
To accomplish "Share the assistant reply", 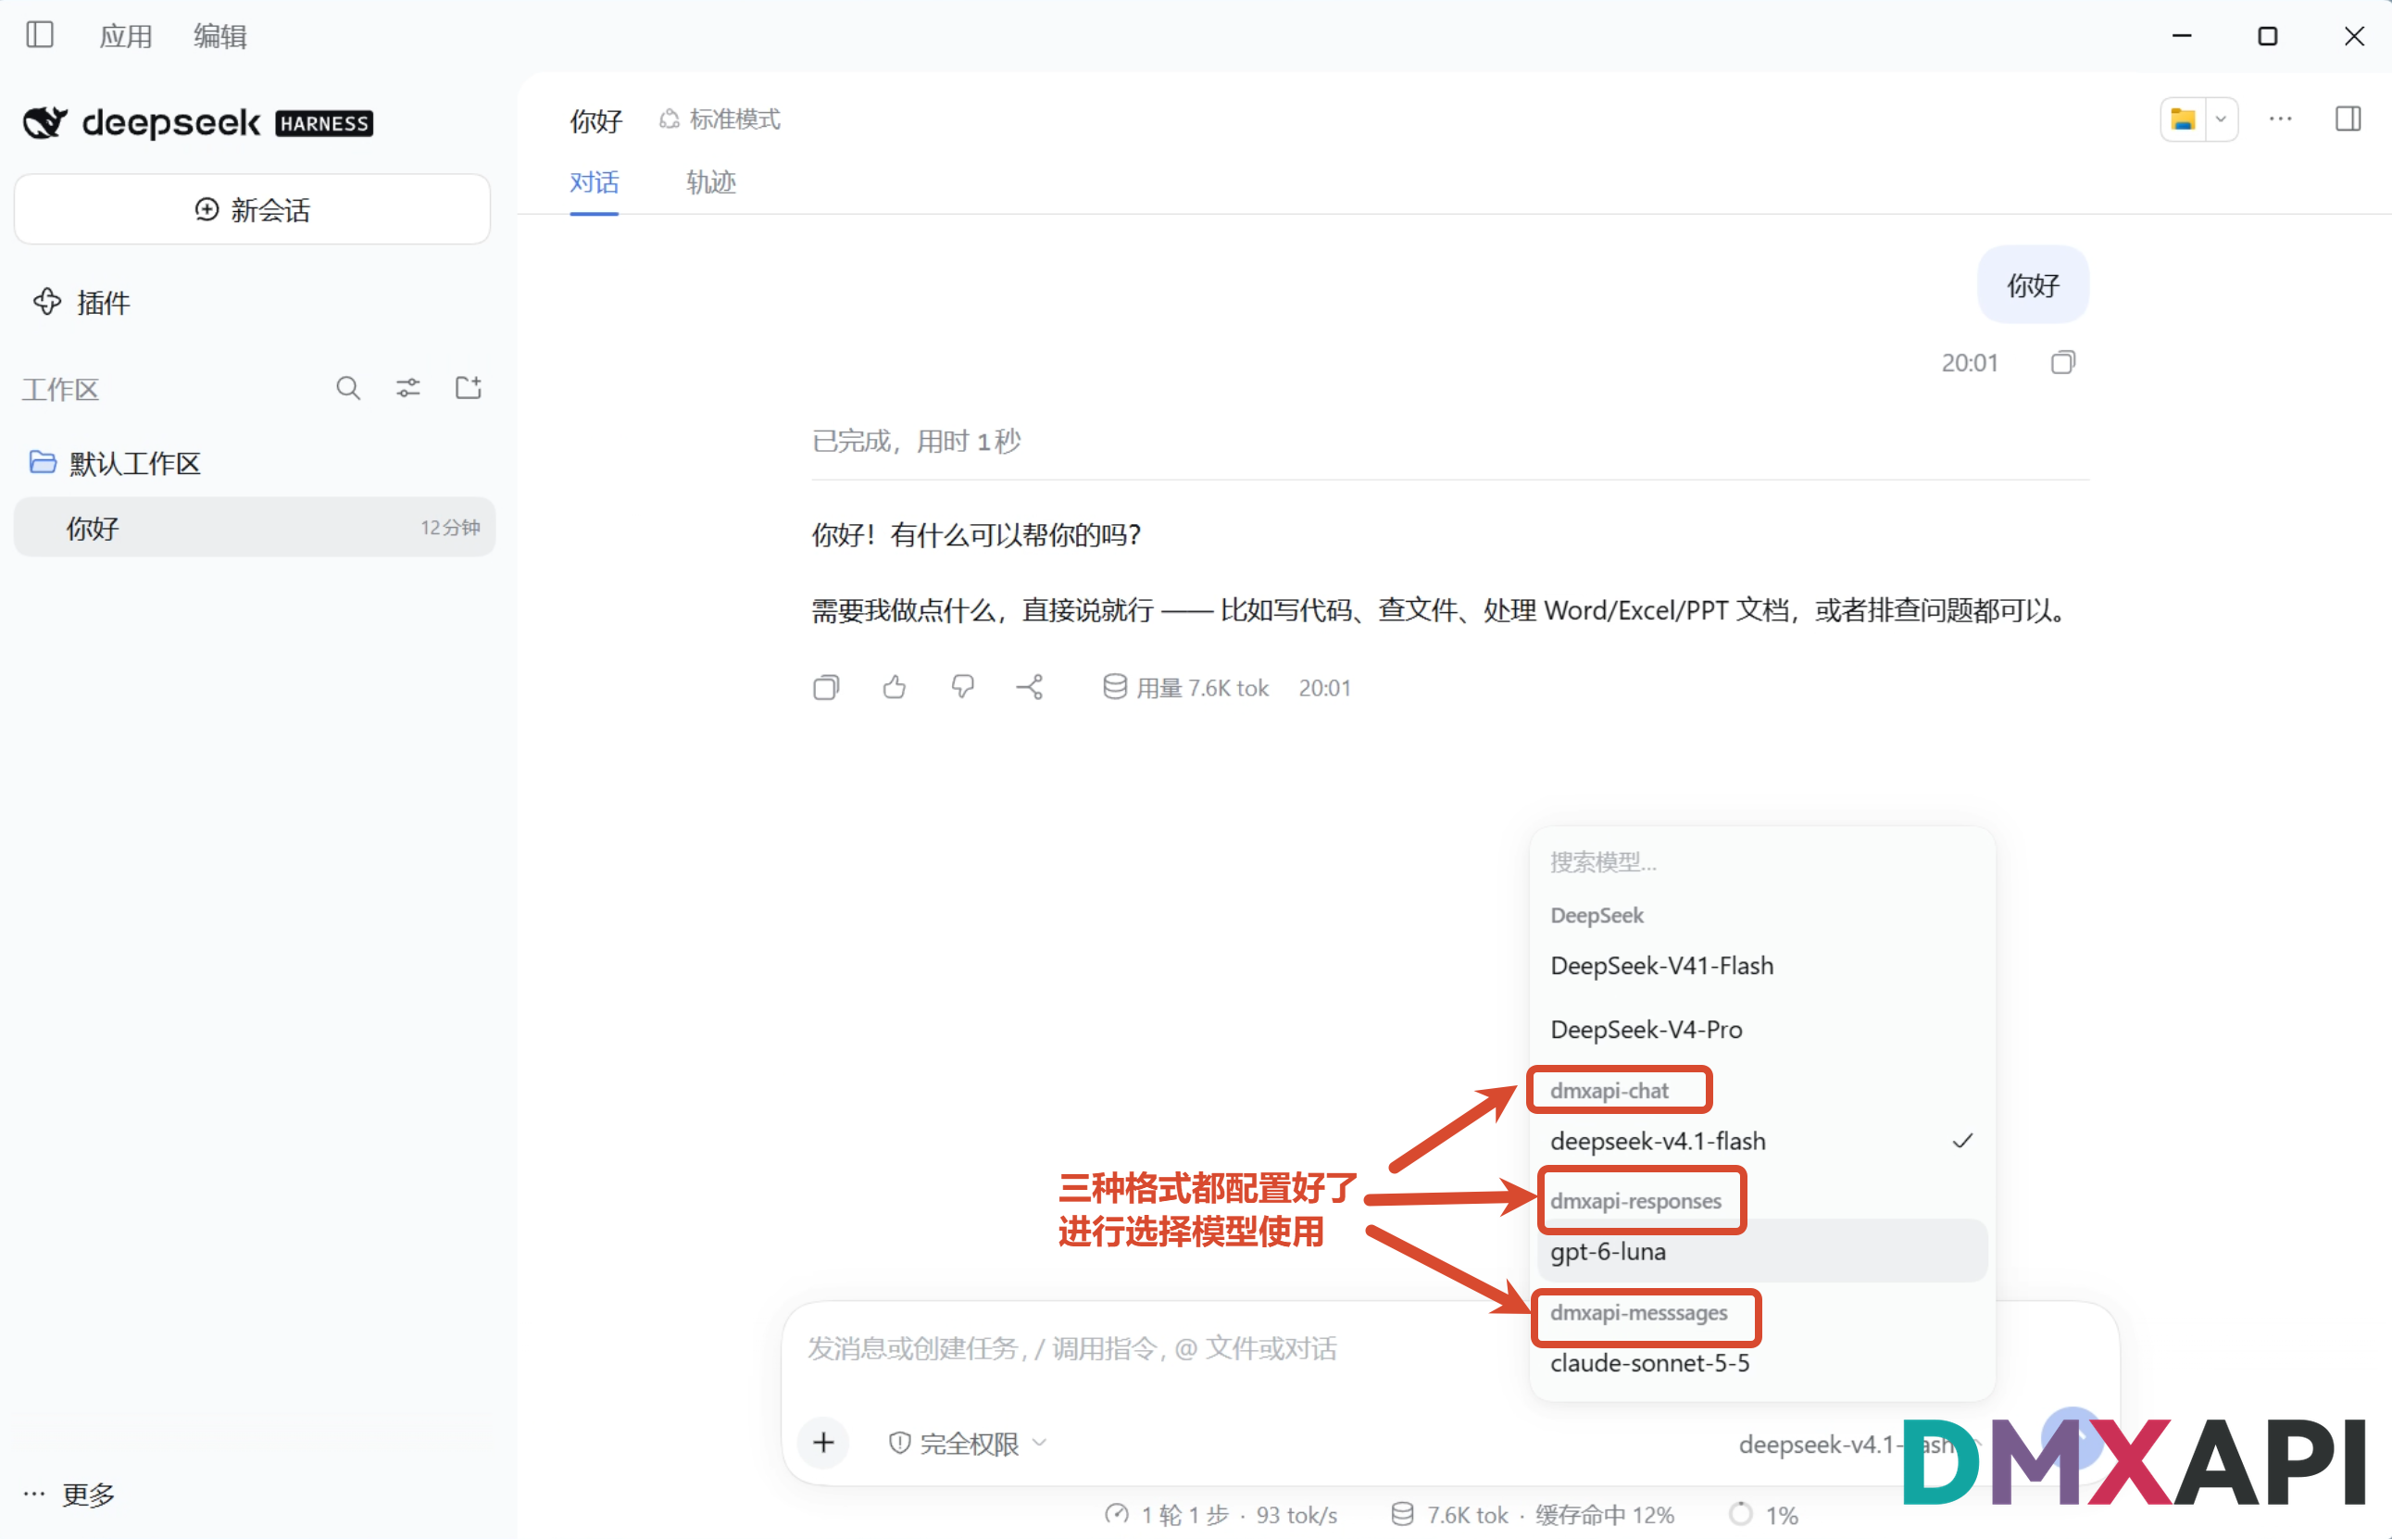I will [x=1030, y=686].
